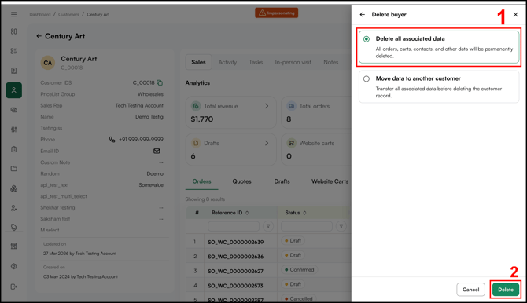Open the settings gear icon in sidebar

point(14,266)
